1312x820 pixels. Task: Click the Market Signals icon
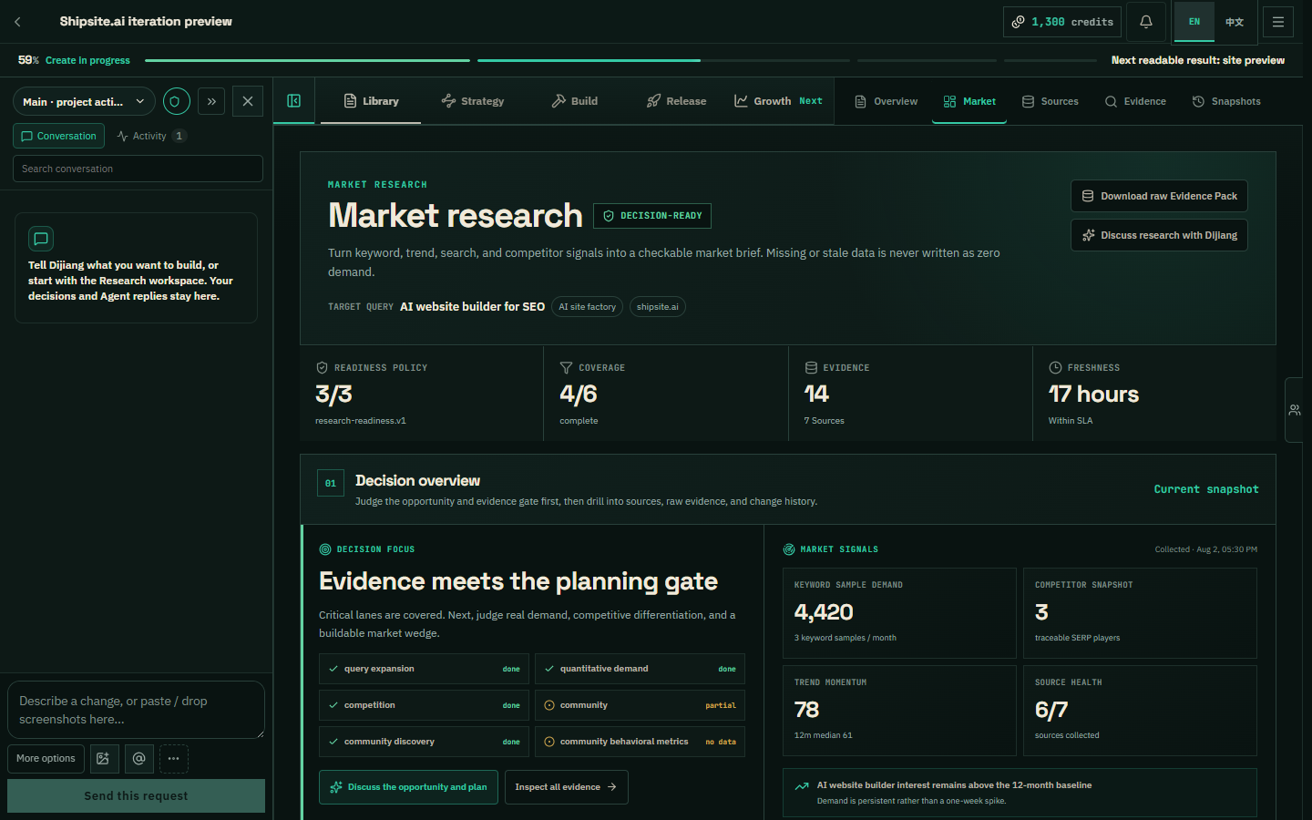pos(789,549)
